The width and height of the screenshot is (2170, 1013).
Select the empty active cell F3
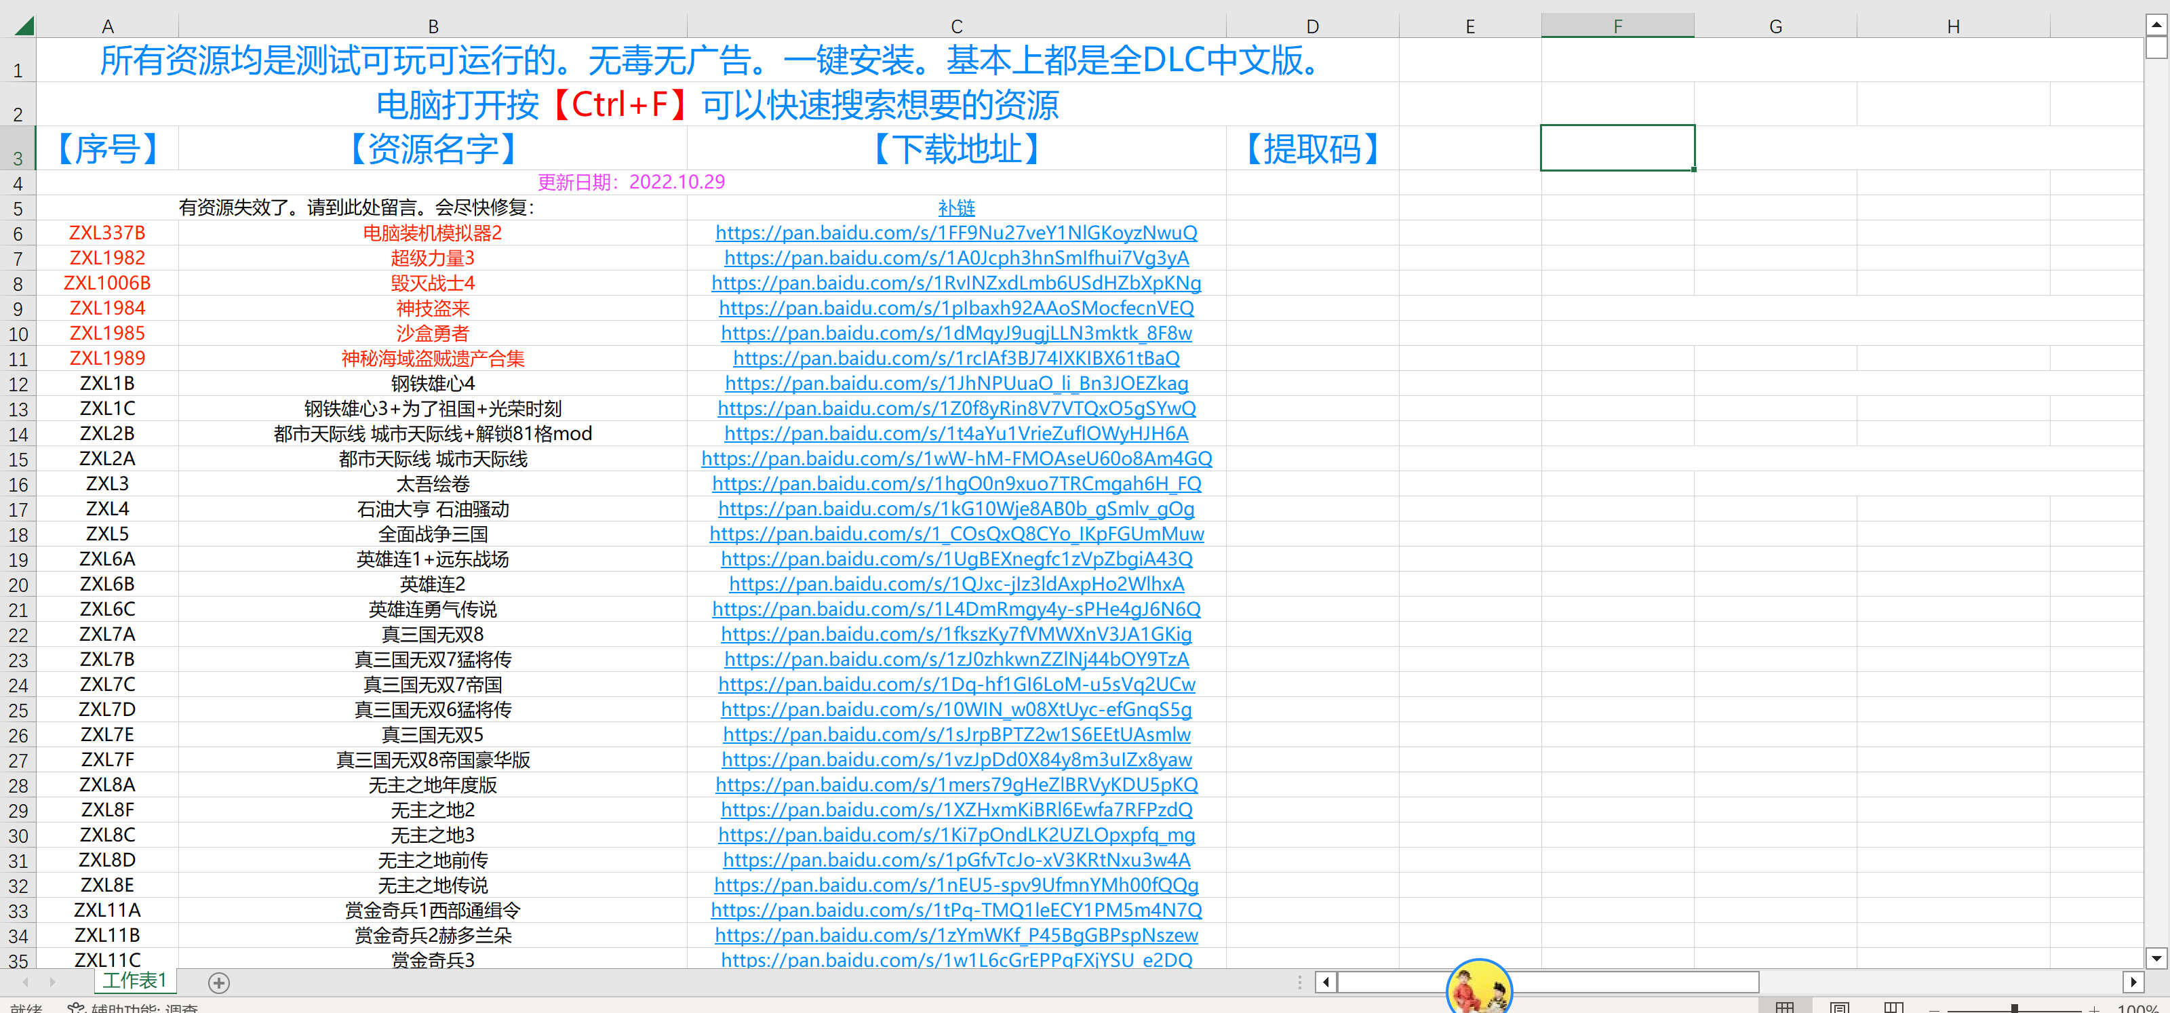click(1617, 148)
